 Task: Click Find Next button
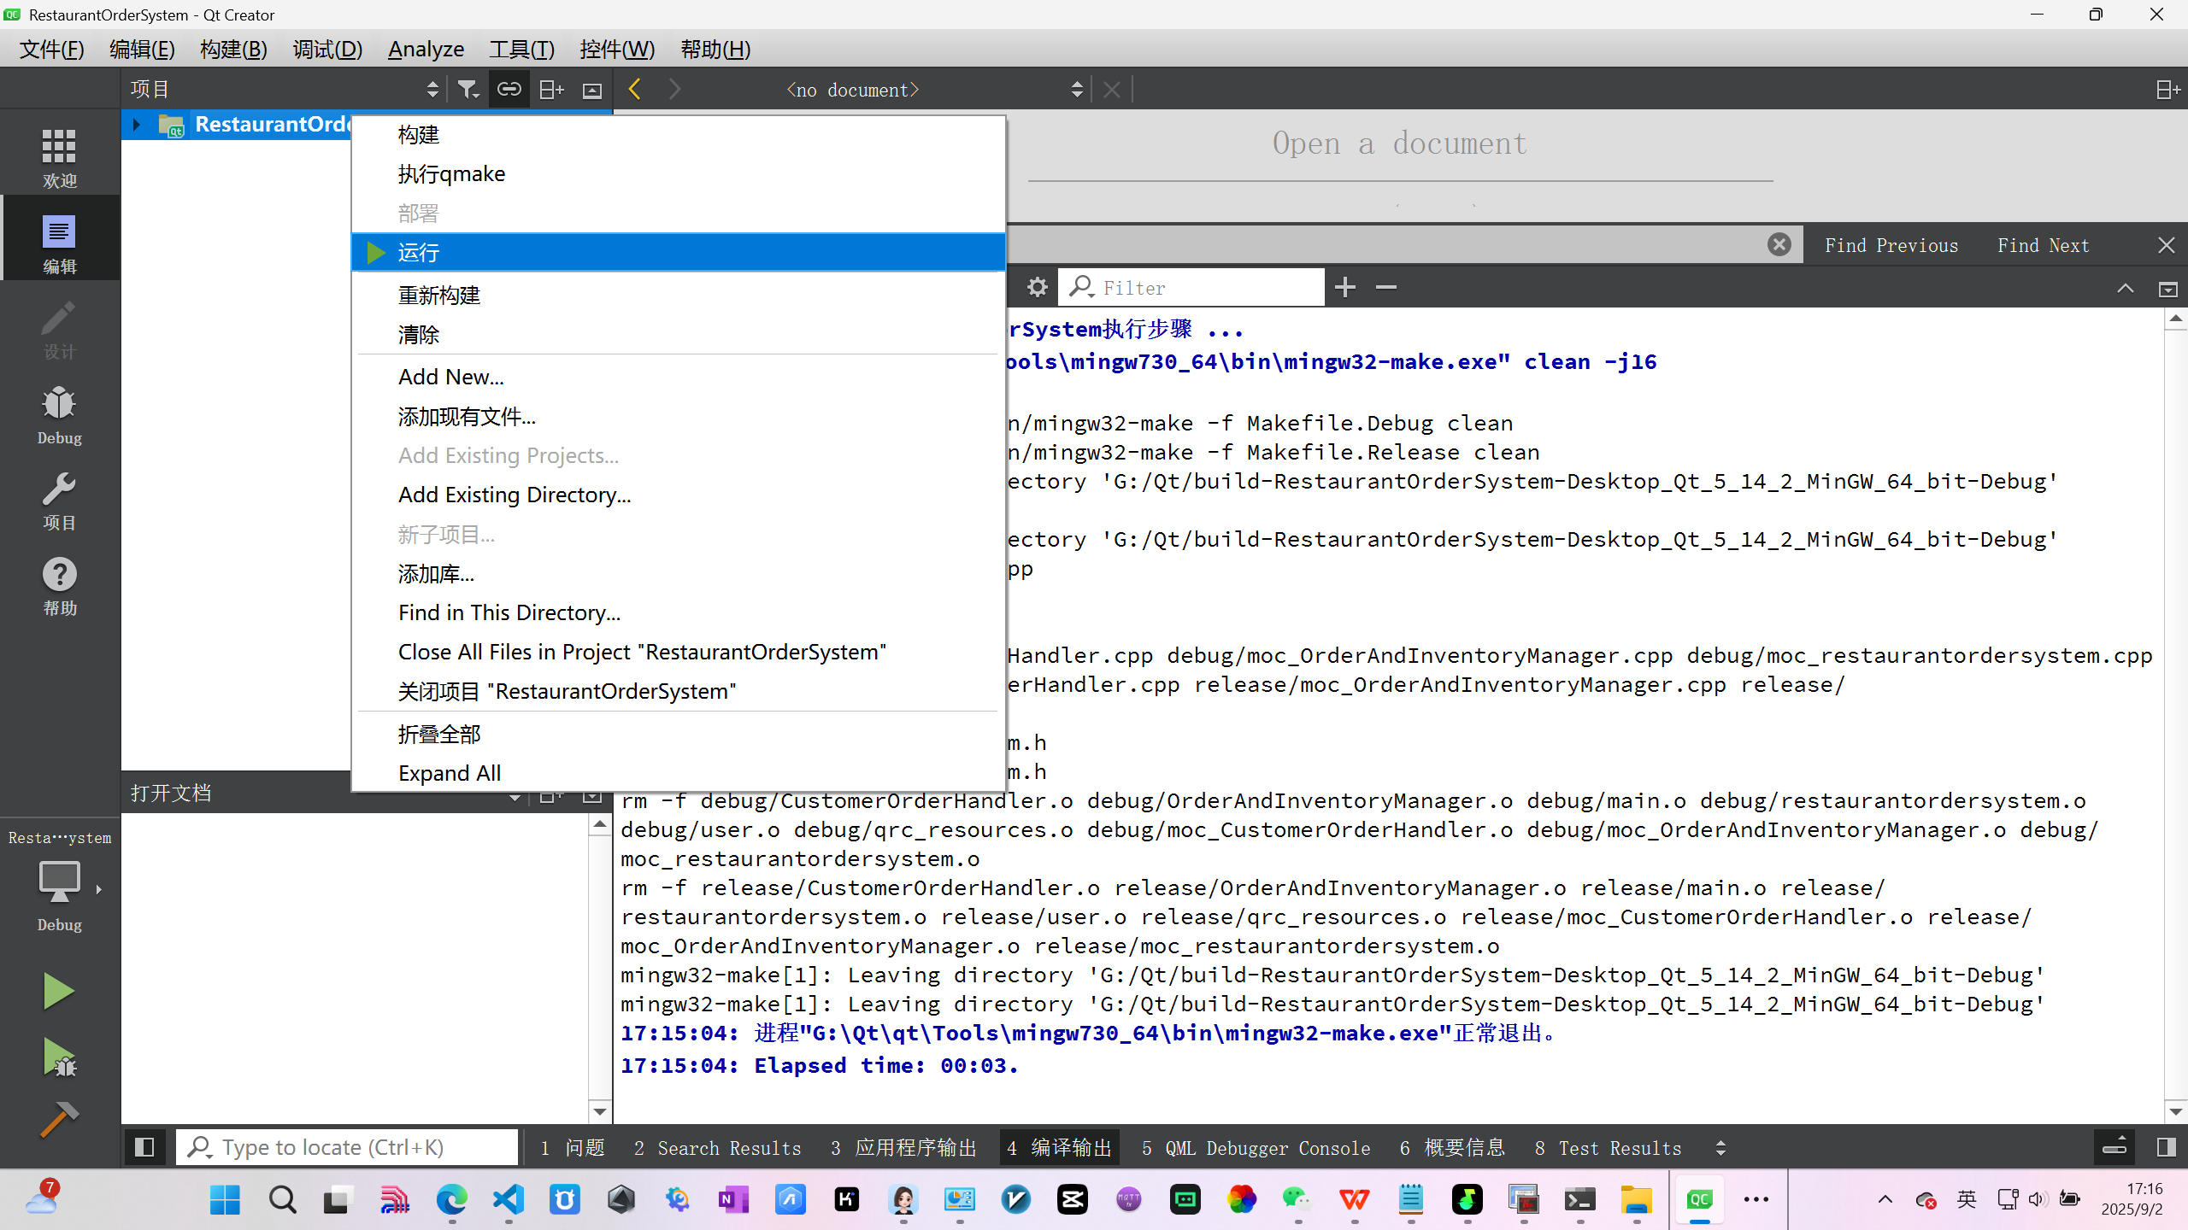click(2043, 246)
